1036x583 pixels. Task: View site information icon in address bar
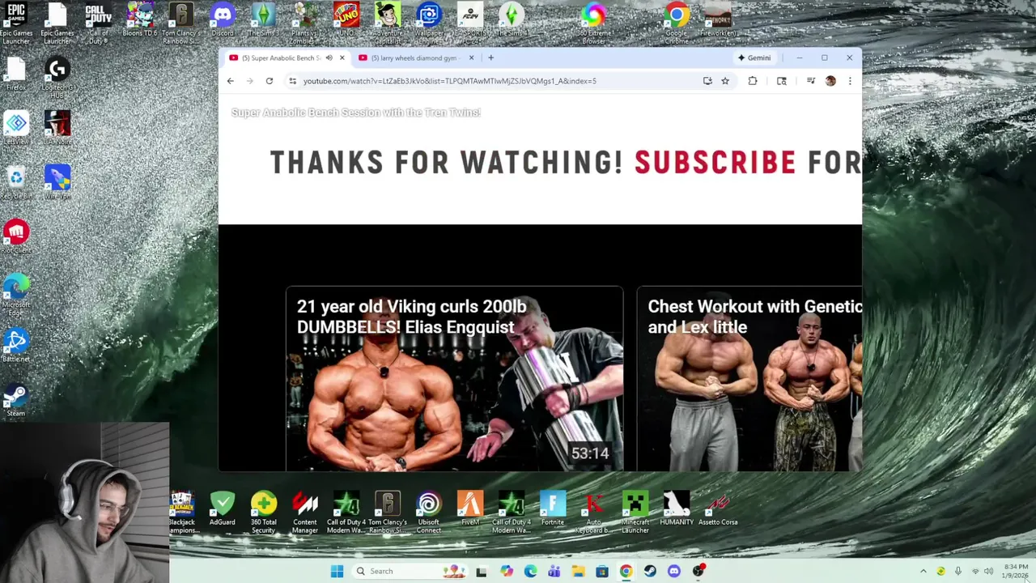(x=293, y=81)
